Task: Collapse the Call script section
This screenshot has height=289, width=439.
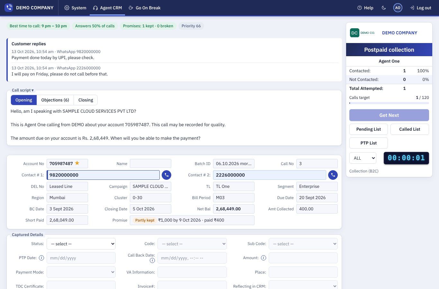Action: point(23,90)
